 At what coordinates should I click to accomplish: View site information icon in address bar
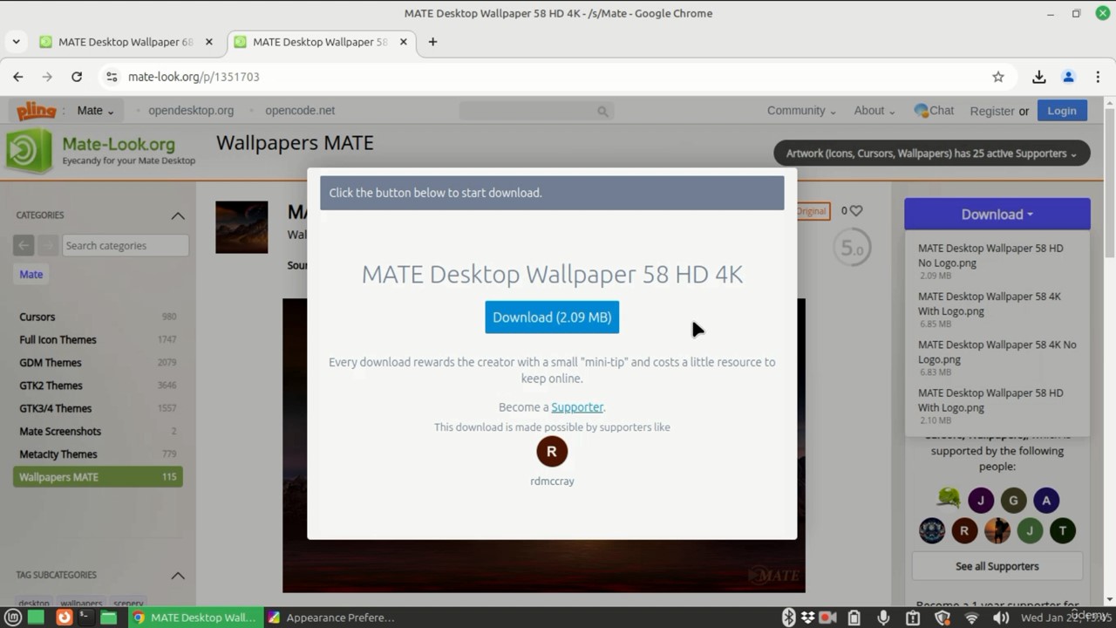coord(112,77)
